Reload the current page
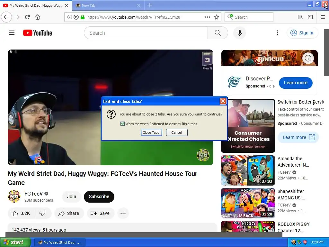Image resolution: width=329 pixels, height=247 pixels. pos(28,17)
